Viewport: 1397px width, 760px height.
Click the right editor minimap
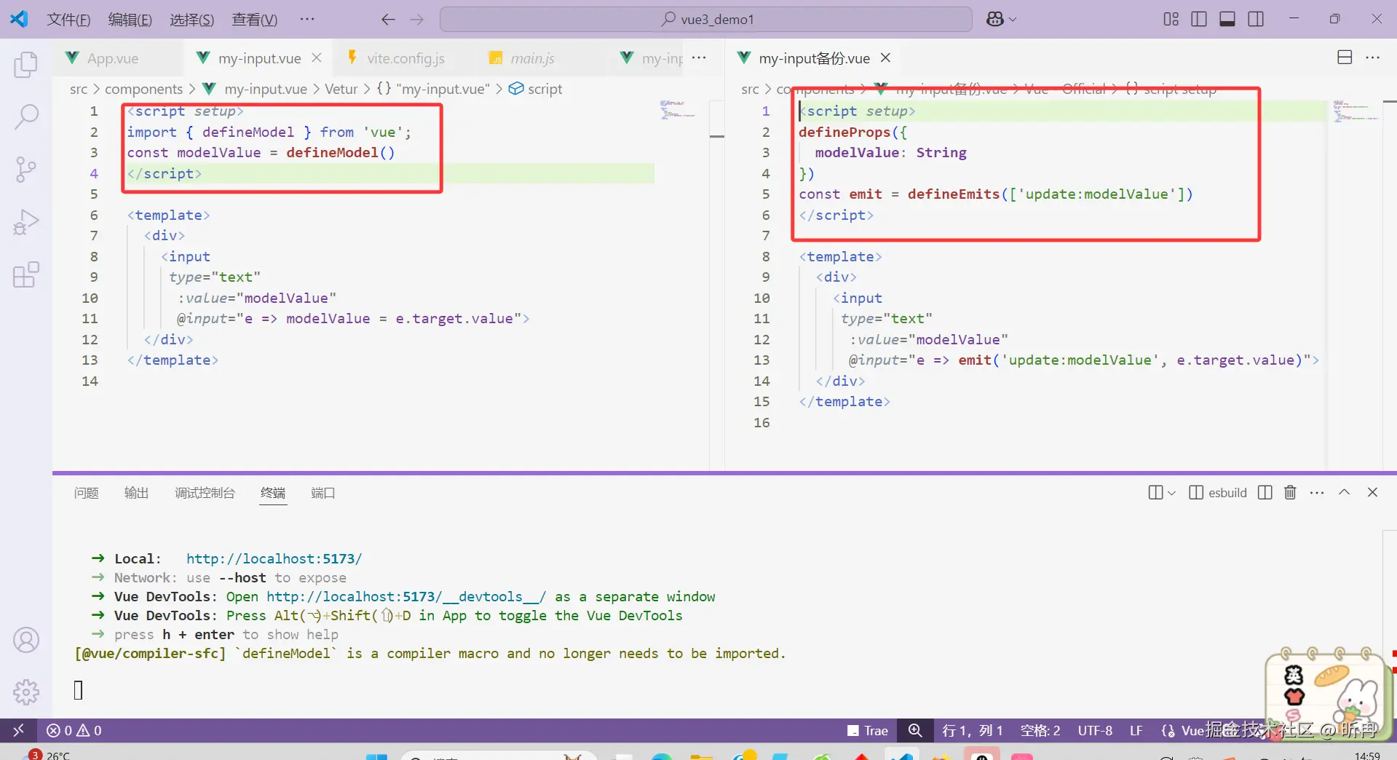pos(1356,111)
